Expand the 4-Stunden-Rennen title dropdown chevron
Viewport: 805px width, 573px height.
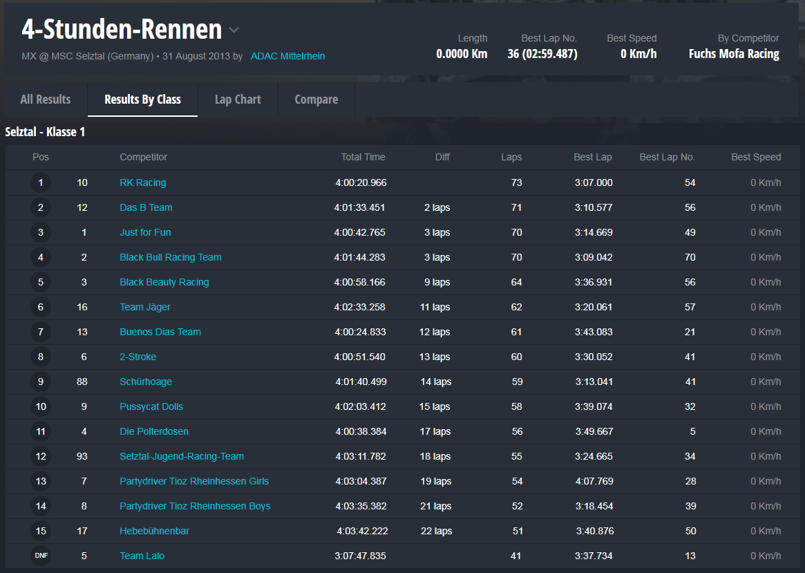[234, 30]
